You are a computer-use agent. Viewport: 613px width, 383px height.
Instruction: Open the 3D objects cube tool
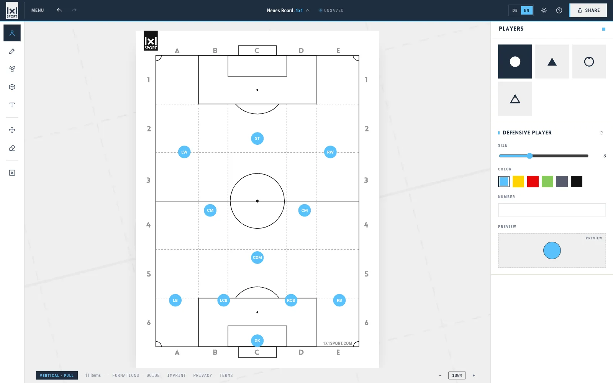tap(12, 87)
